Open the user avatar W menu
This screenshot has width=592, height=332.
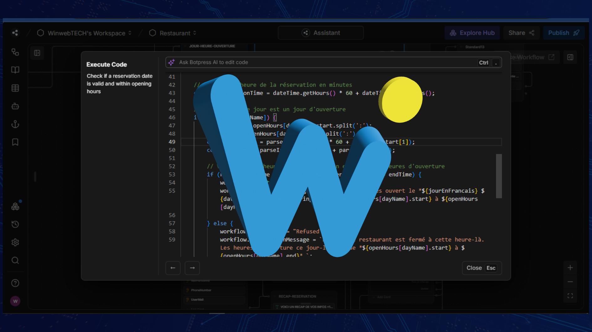click(15, 301)
